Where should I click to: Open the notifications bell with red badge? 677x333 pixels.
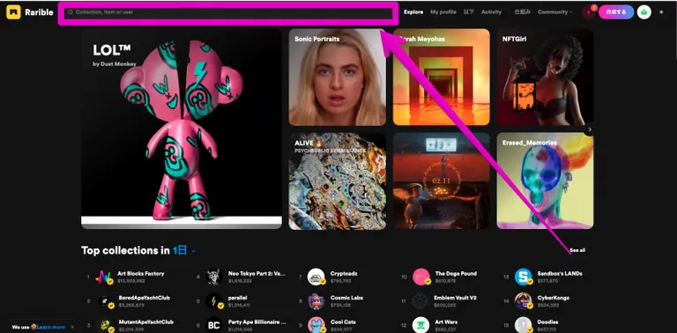click(589, 12)
